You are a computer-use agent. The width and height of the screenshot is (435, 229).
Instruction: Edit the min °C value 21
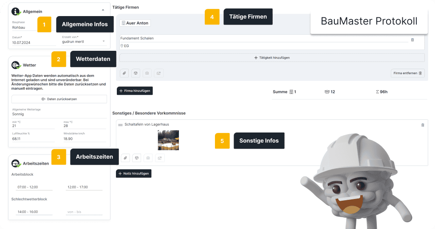click(x=33, y=126)
